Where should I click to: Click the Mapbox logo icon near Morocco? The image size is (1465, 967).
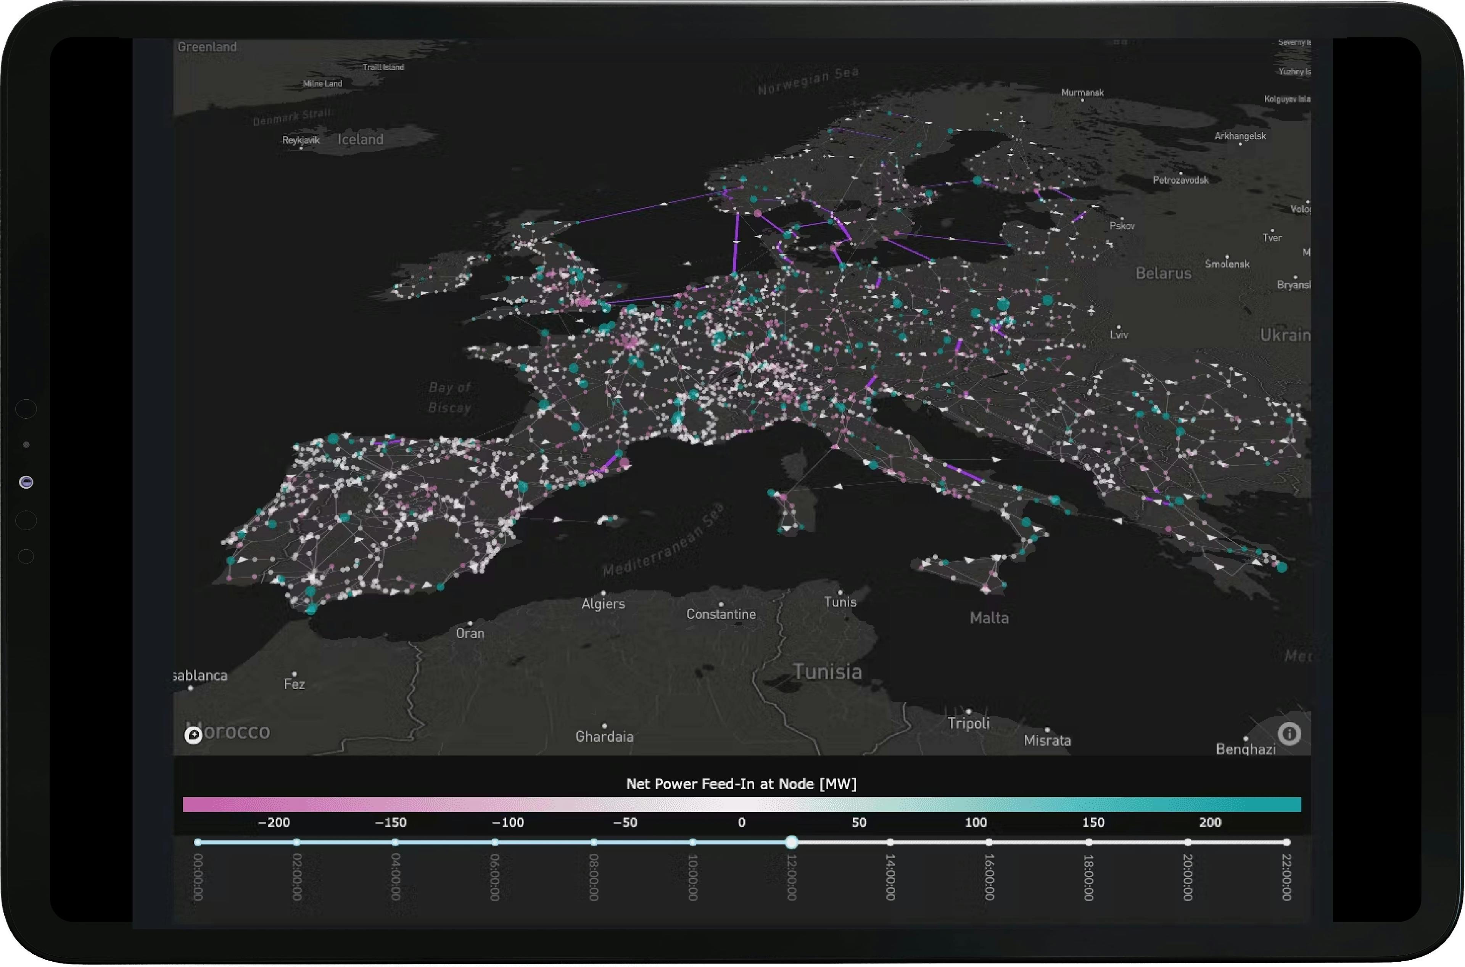point(193,735)
